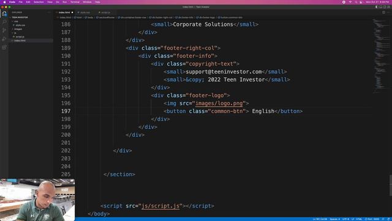Split the editor to the right
This screenshot has height=221, width=392.
(384, 12)
